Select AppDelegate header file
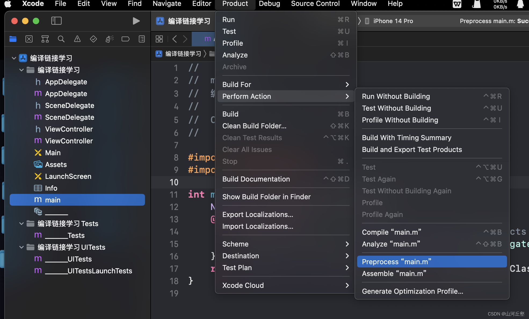The image size is (529, 319). coord(77,82)
